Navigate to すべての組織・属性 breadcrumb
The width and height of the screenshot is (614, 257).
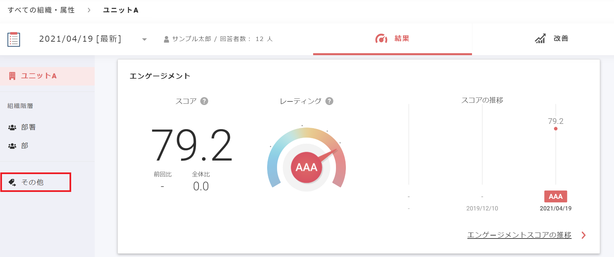41,10
